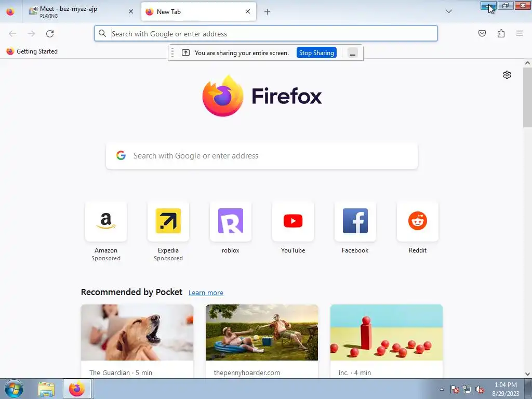Focus the top address bar field

point(266,34)
